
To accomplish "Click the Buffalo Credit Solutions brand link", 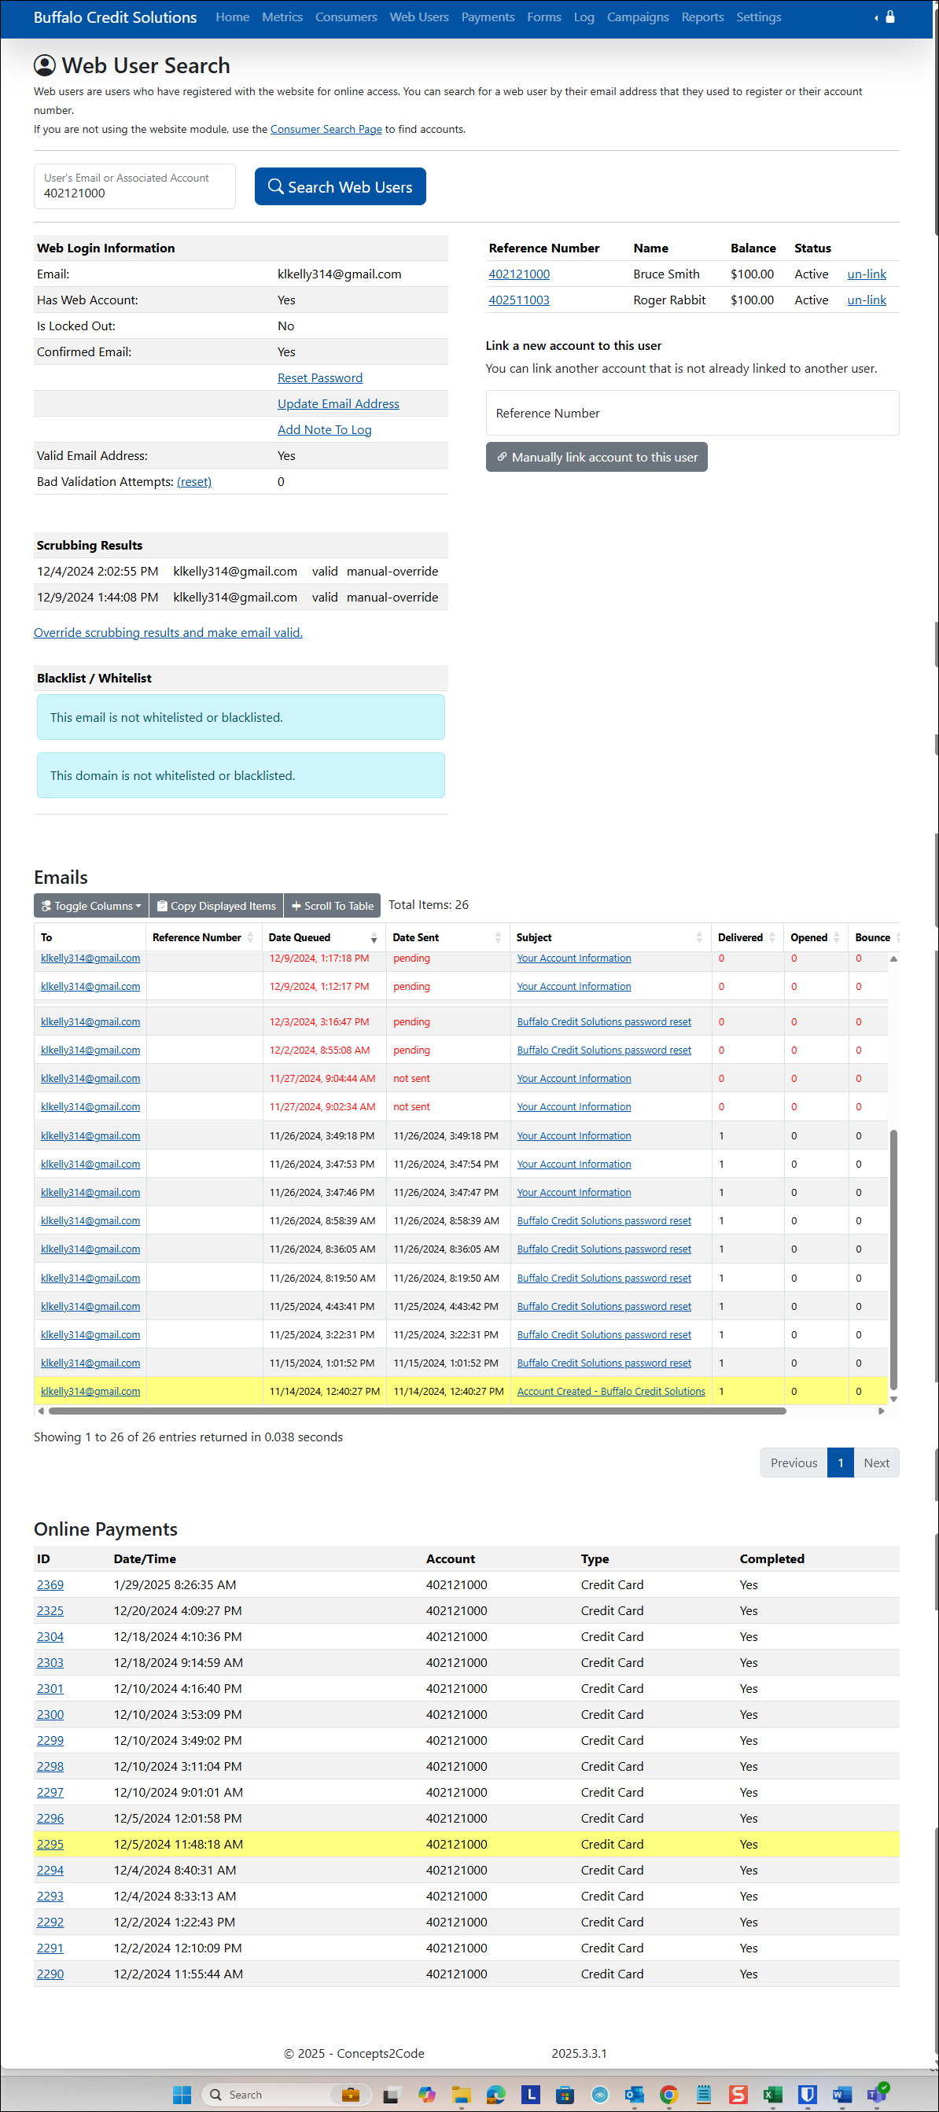I will pyautogui.click(x=115, y=17).
